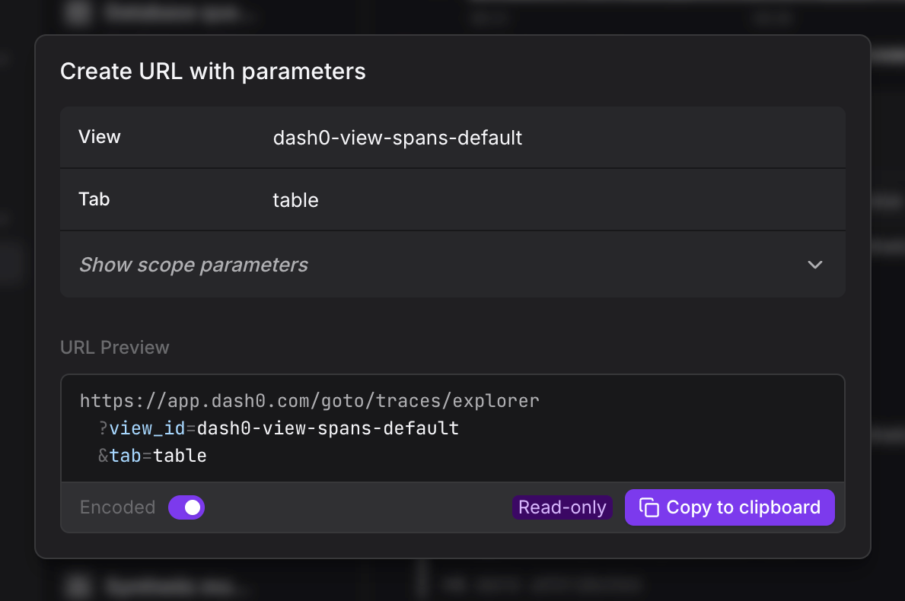The height and width of the screenshot is (601, 905).
Task: Expand Show scope parameters
Action: pos(193,265)
